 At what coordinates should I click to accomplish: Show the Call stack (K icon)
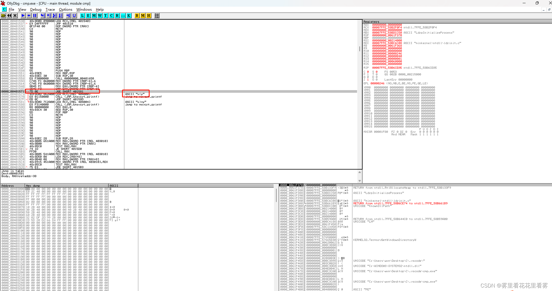(129, 16)
